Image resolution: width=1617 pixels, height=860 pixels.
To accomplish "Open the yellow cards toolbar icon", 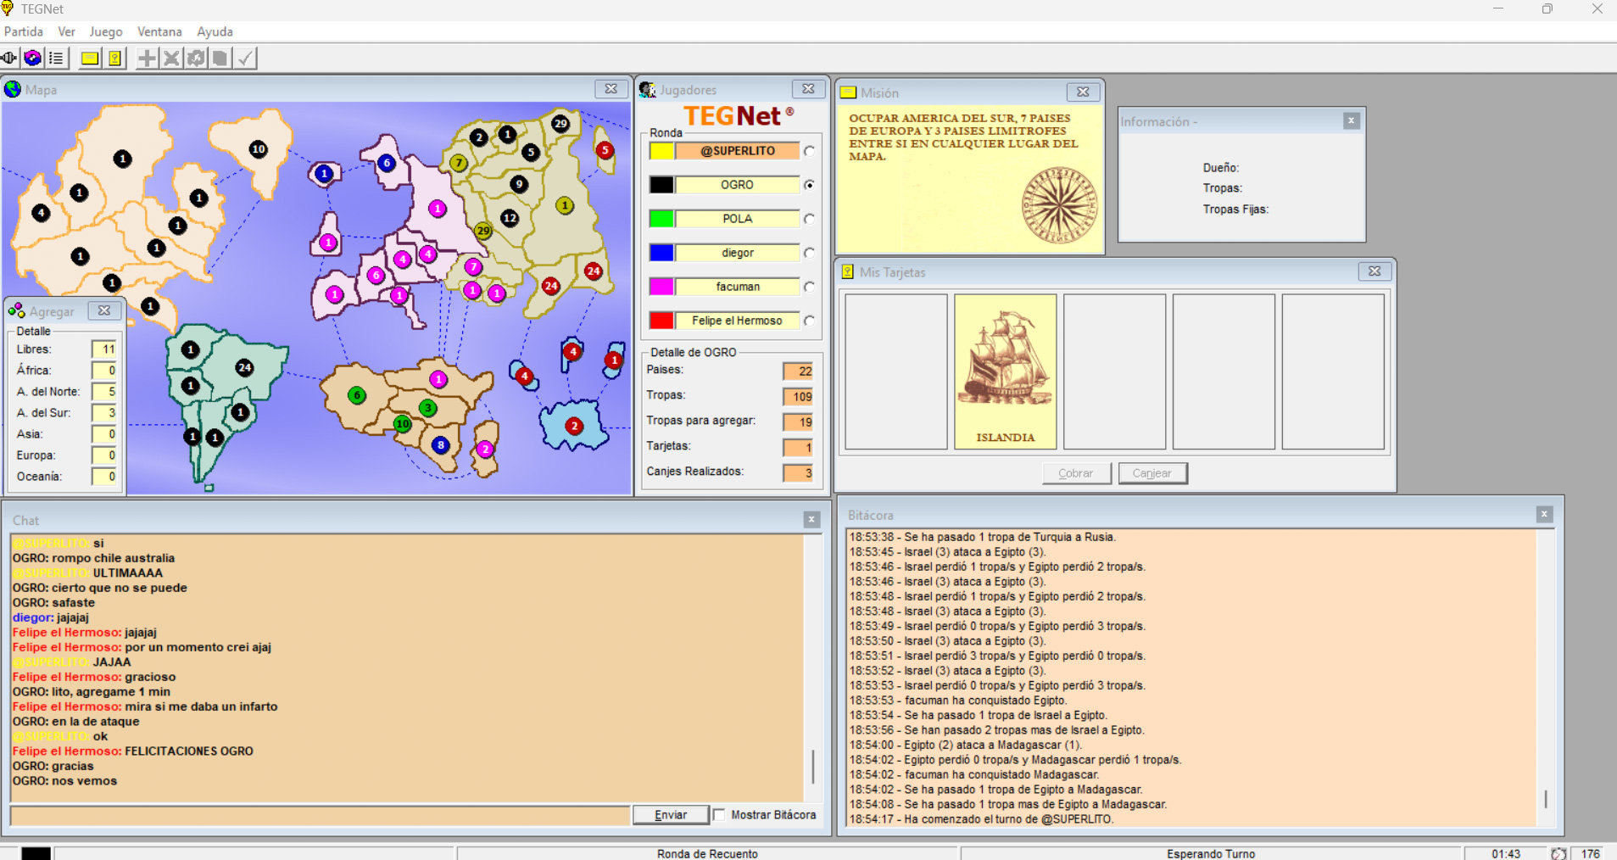I will (114, 58).
